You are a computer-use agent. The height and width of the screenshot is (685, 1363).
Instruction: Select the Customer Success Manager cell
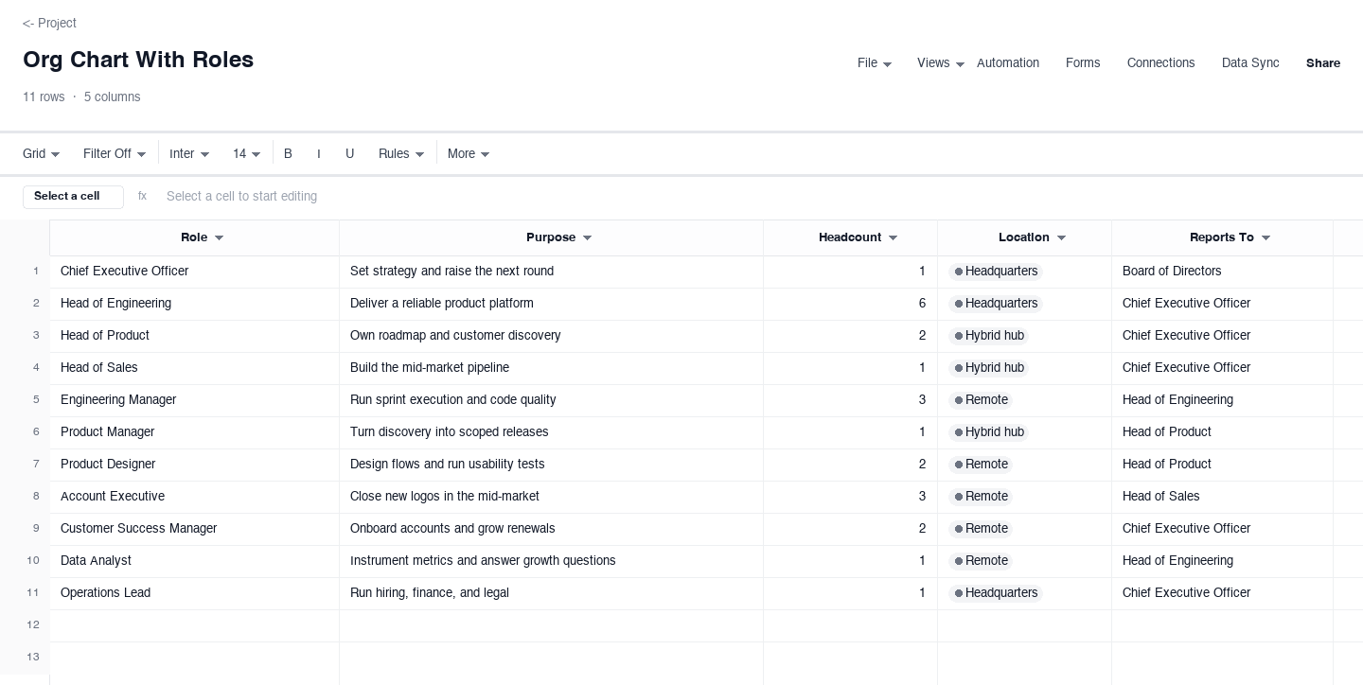pos(195,529)
